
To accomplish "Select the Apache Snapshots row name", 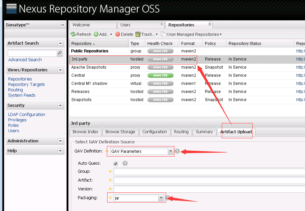I will (89, 67).
